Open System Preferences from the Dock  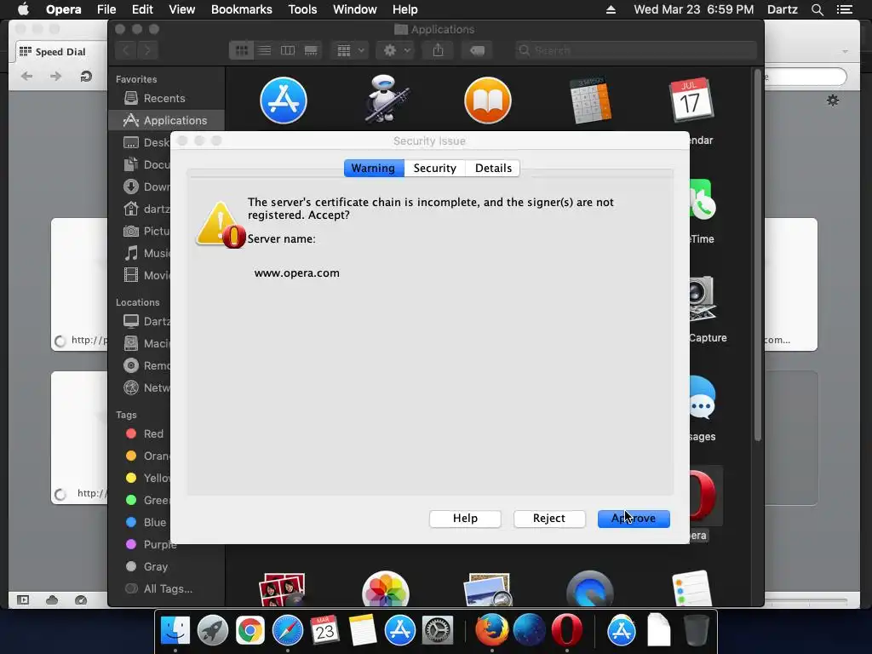click(437, 631)
